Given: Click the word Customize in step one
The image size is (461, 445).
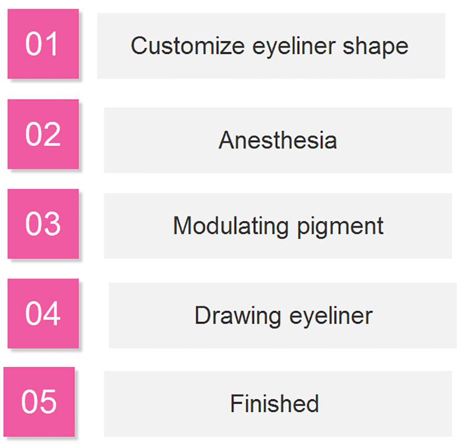Looking at the screenshot, I should pyautogui.click(x=187, y=46).
